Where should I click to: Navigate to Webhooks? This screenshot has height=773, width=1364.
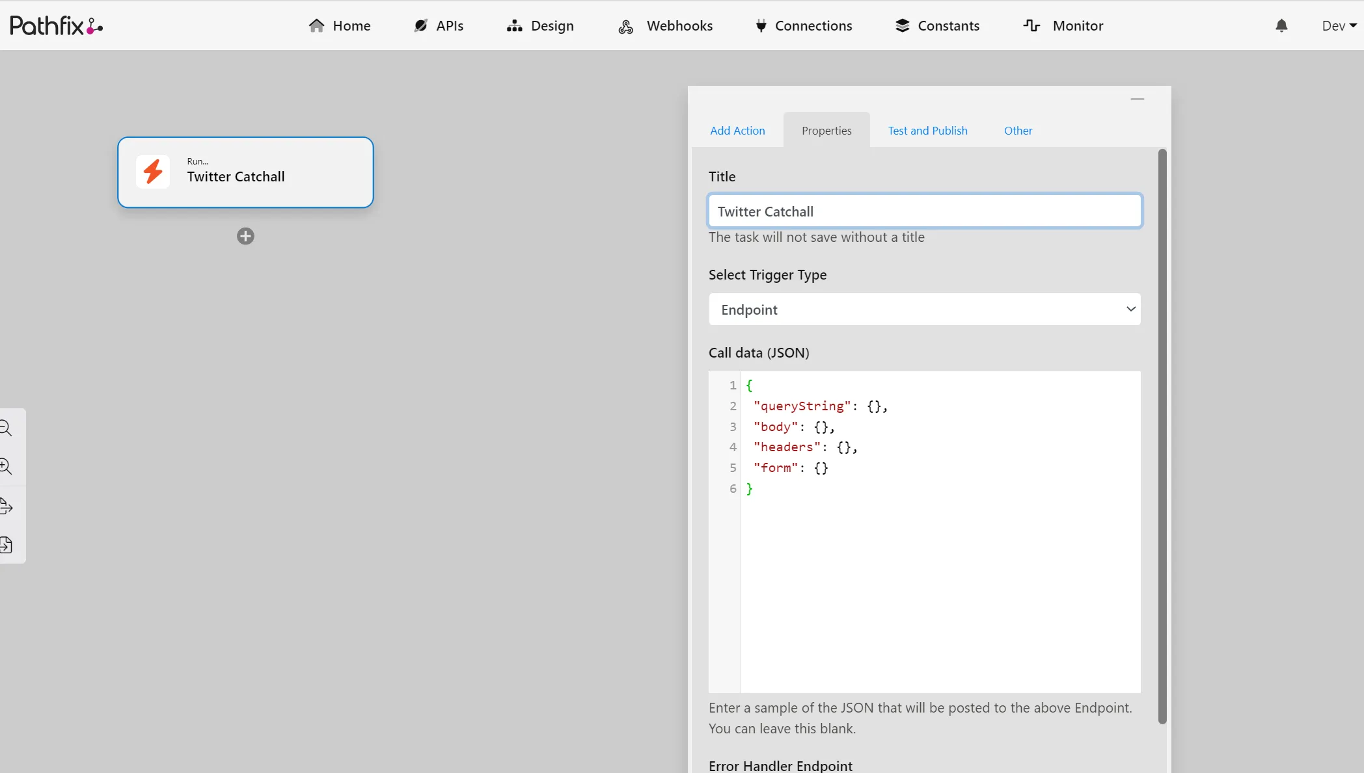tap(665, 25)
